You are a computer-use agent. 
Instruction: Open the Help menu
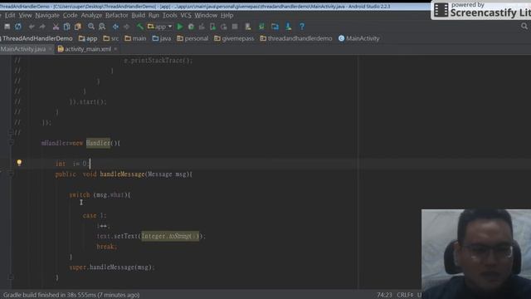click(227, 15)
